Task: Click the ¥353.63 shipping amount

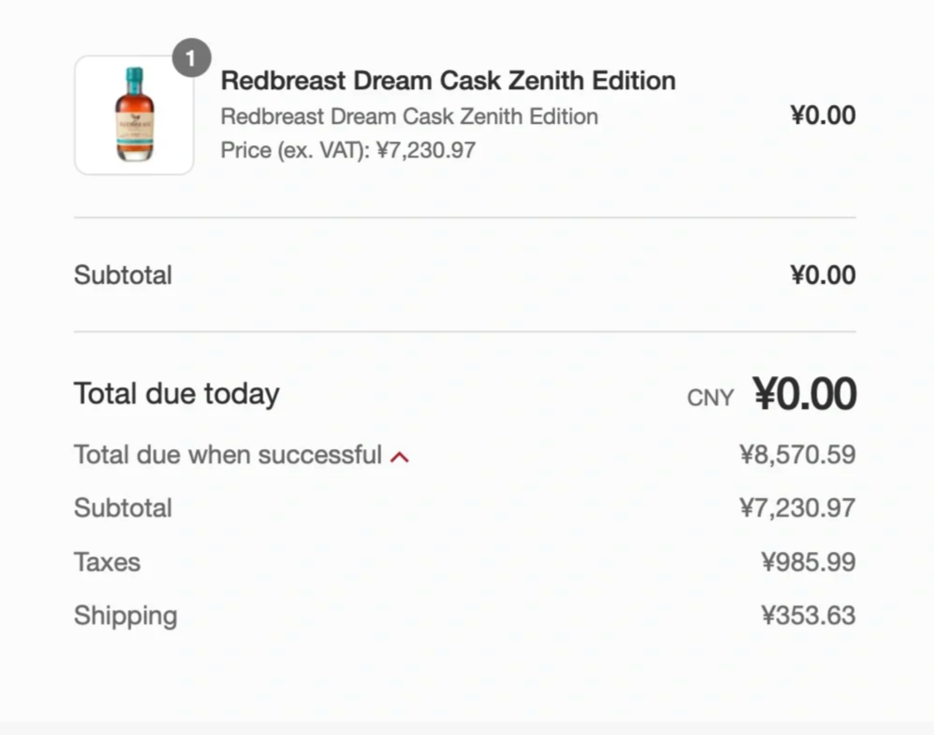Action: click(807, 615)
